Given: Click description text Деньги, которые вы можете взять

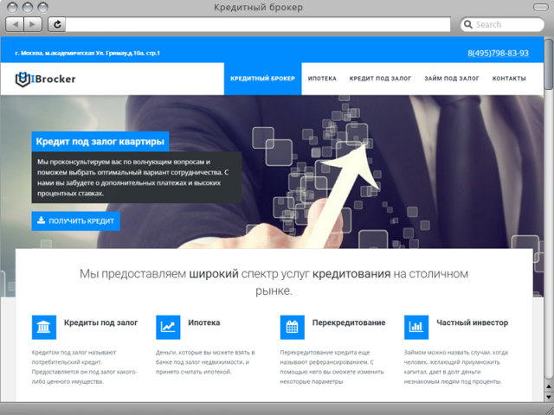Looking at the screenshot, I should [205, 362].
